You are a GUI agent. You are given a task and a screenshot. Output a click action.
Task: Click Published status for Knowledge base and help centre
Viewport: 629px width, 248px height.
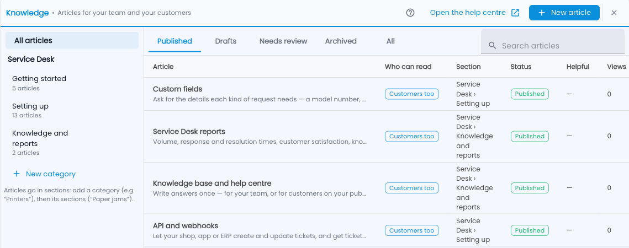tap(530, 188)
